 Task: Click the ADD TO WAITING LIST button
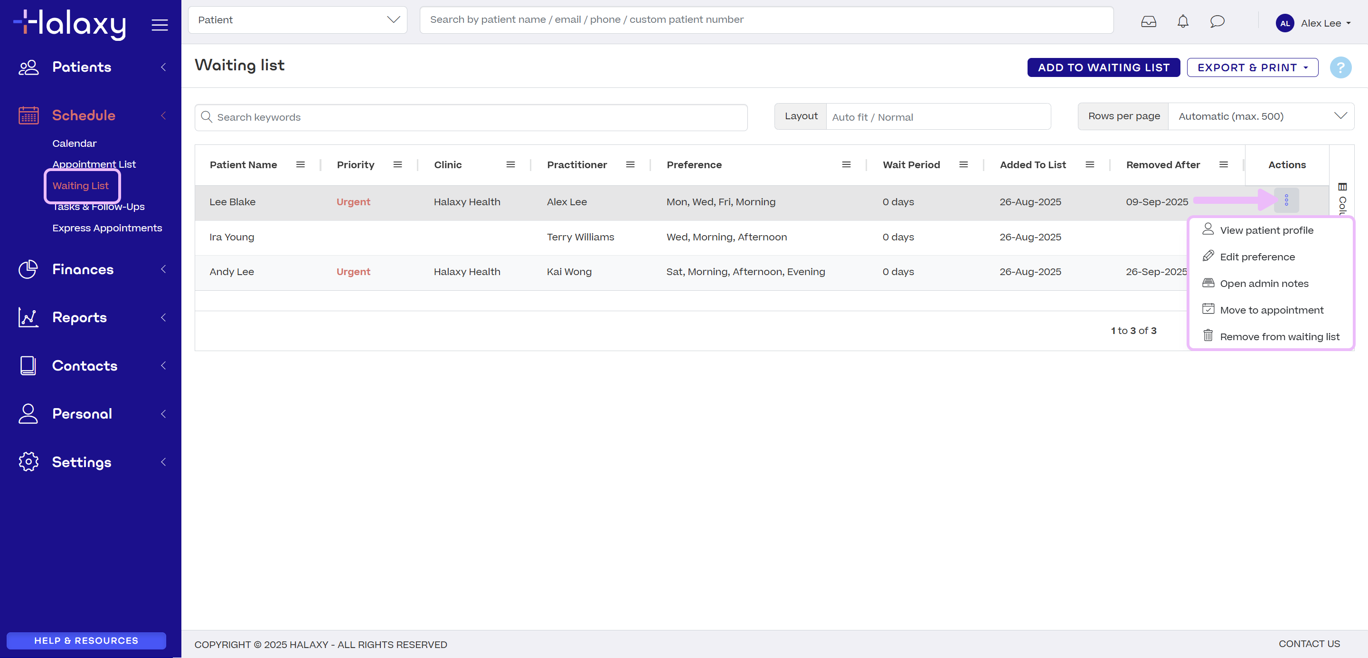[x=1103, y=67]
